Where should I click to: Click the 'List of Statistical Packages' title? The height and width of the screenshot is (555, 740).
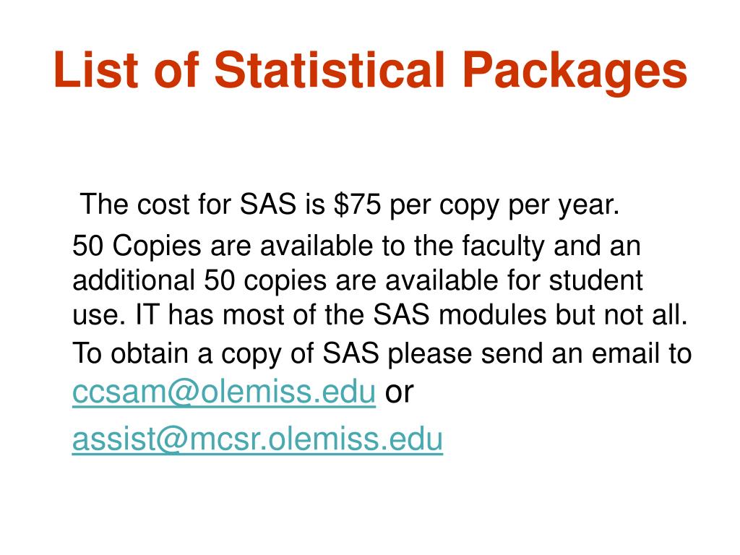pos(371,71)
